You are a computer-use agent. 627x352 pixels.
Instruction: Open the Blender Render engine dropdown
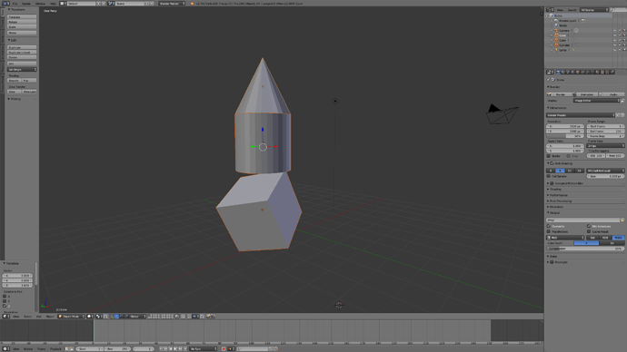[x=172, y=4]
